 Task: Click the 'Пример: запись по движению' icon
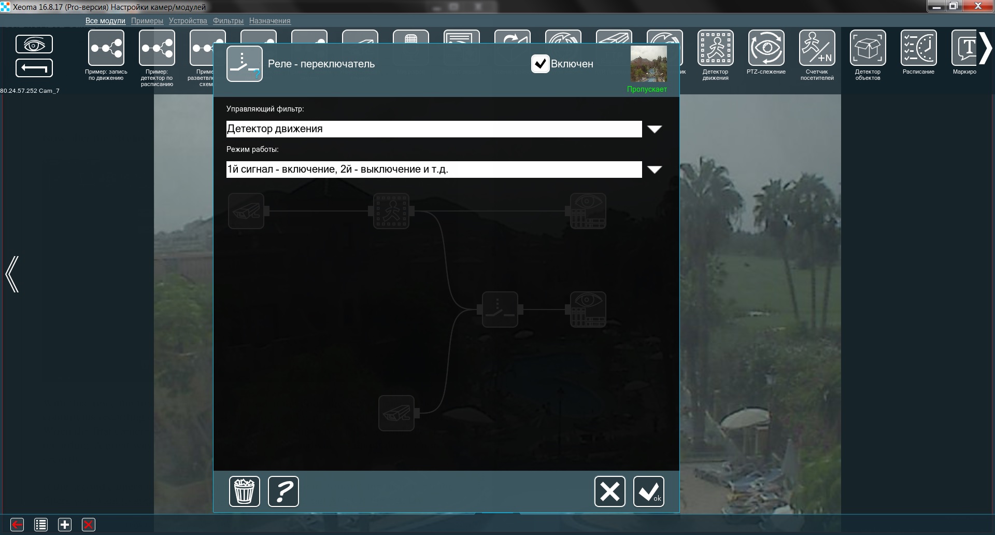(106, 48)
